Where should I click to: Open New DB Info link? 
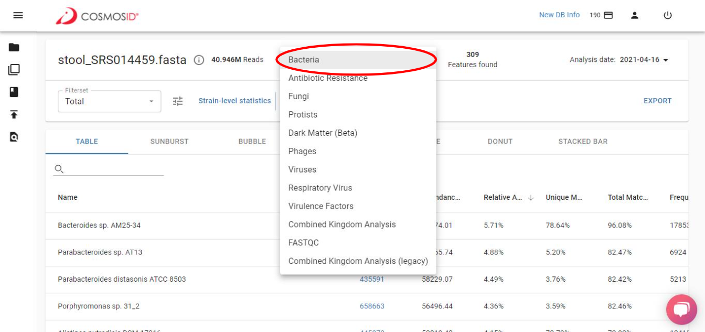[x=559, y=15]
